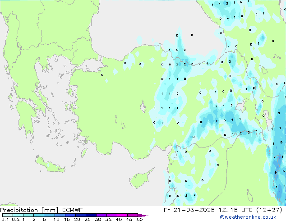Pick the 15–20 mm legend swatch
The height and width of the screenshot is (221, 286).
point(70,215)
